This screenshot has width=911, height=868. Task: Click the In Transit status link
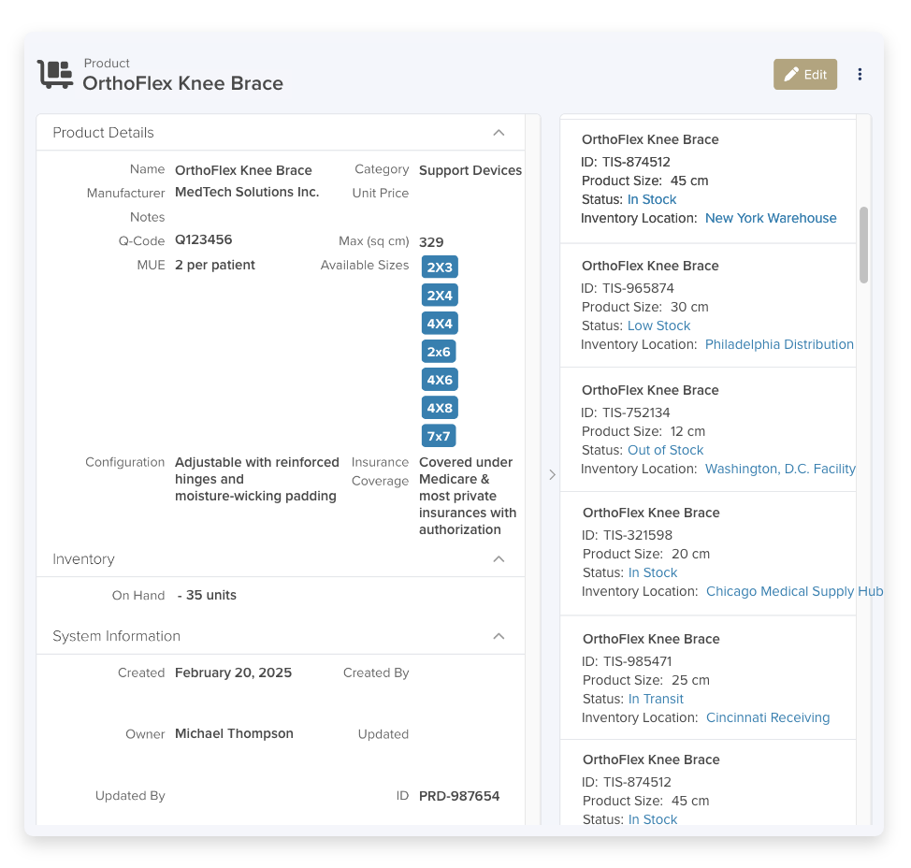(656, 699)
